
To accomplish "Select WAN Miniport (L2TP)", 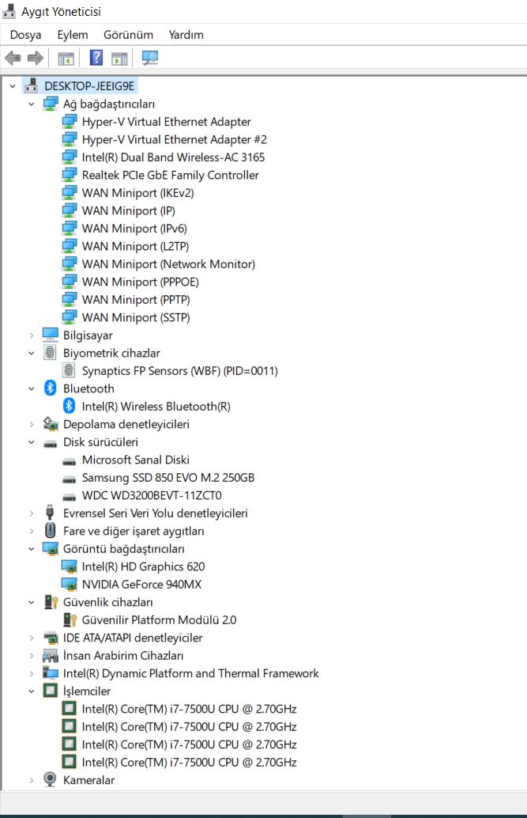I will 136,246.
